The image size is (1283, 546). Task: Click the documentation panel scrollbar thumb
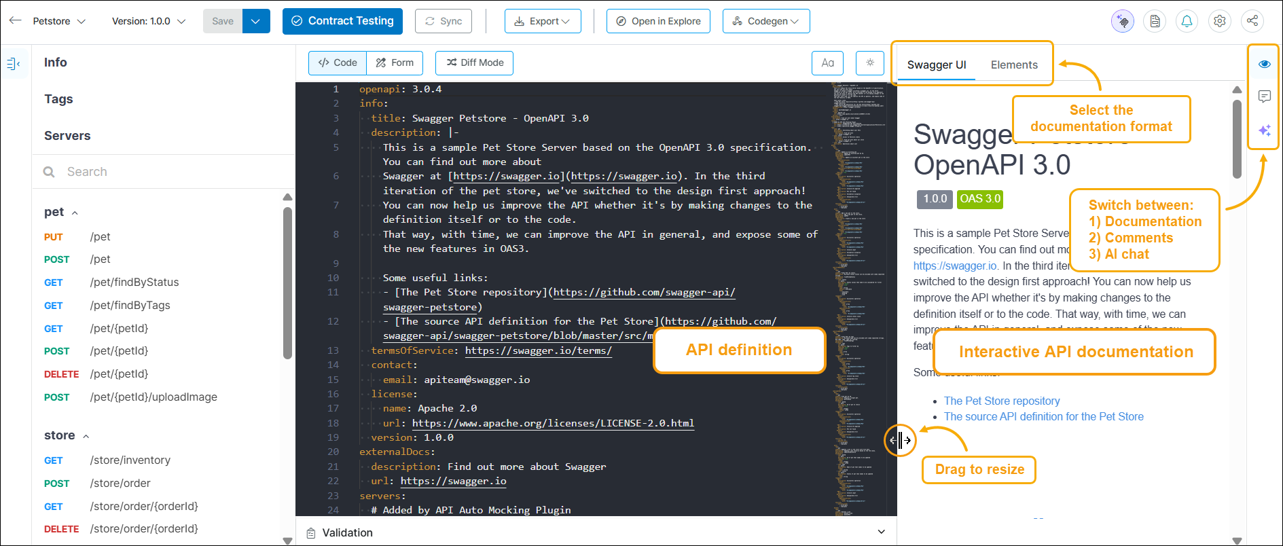pyautogui.click(x=1237, y=139)
